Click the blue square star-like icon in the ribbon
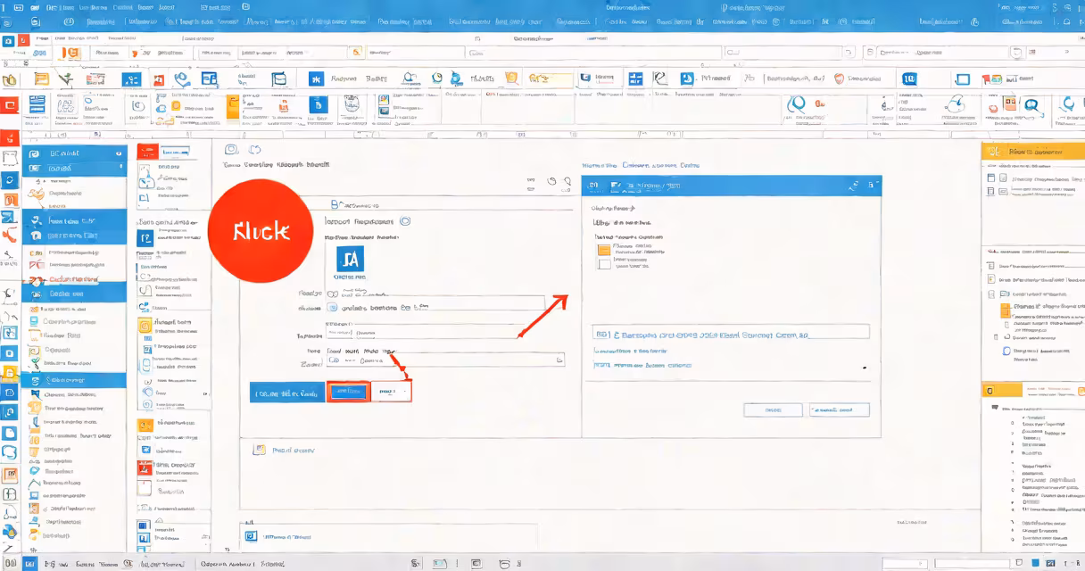Screen dimensions: 1085x571 (315, 79)
